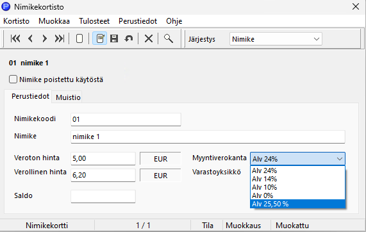Toggle the edit record icon

pos(100,38)
